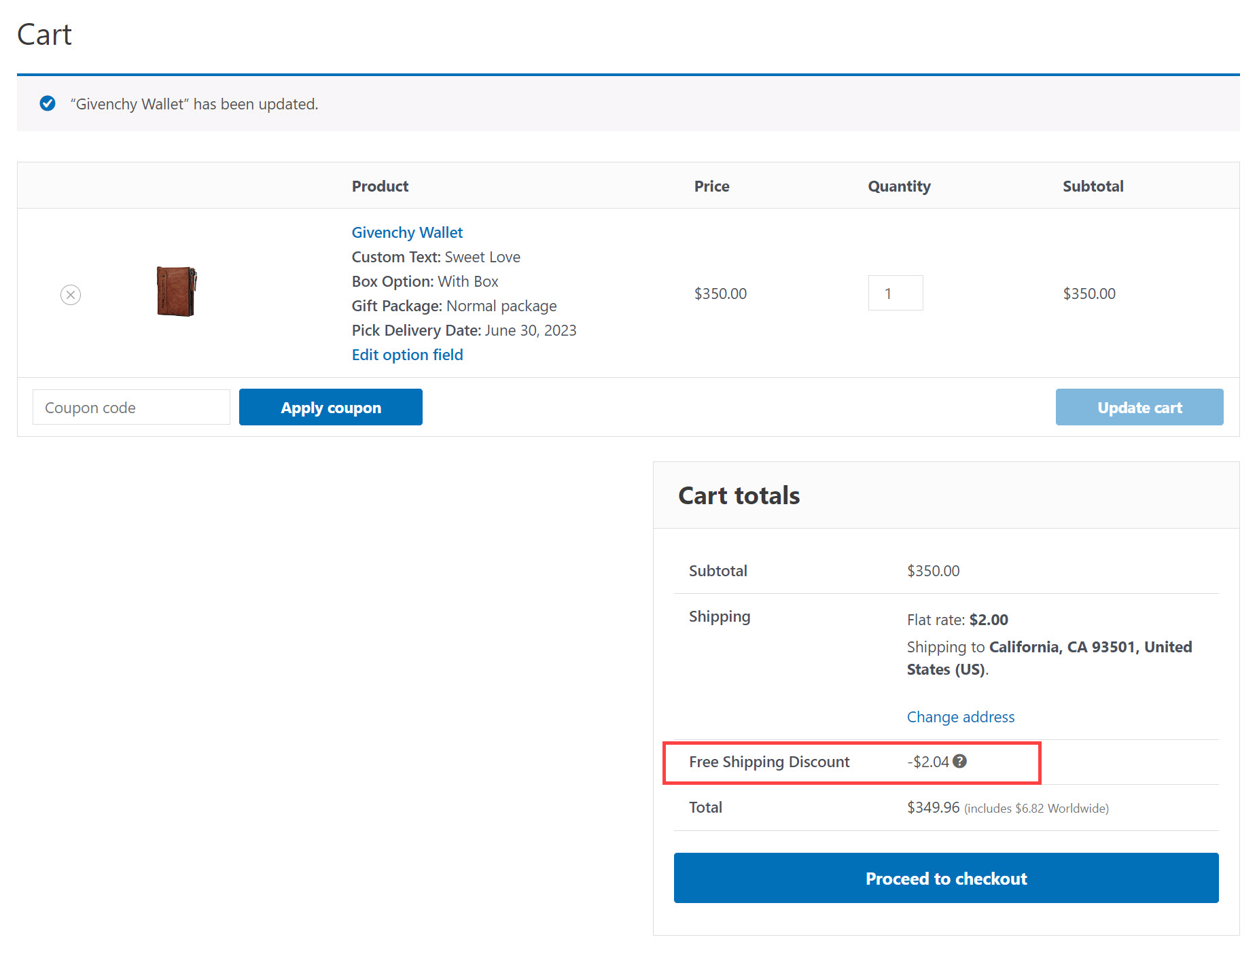
Task: Click into the Coupon code field
Action: 131,408
